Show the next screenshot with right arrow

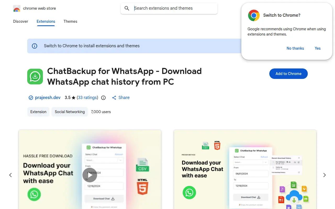pyautogui.click(x=325, y=175)
